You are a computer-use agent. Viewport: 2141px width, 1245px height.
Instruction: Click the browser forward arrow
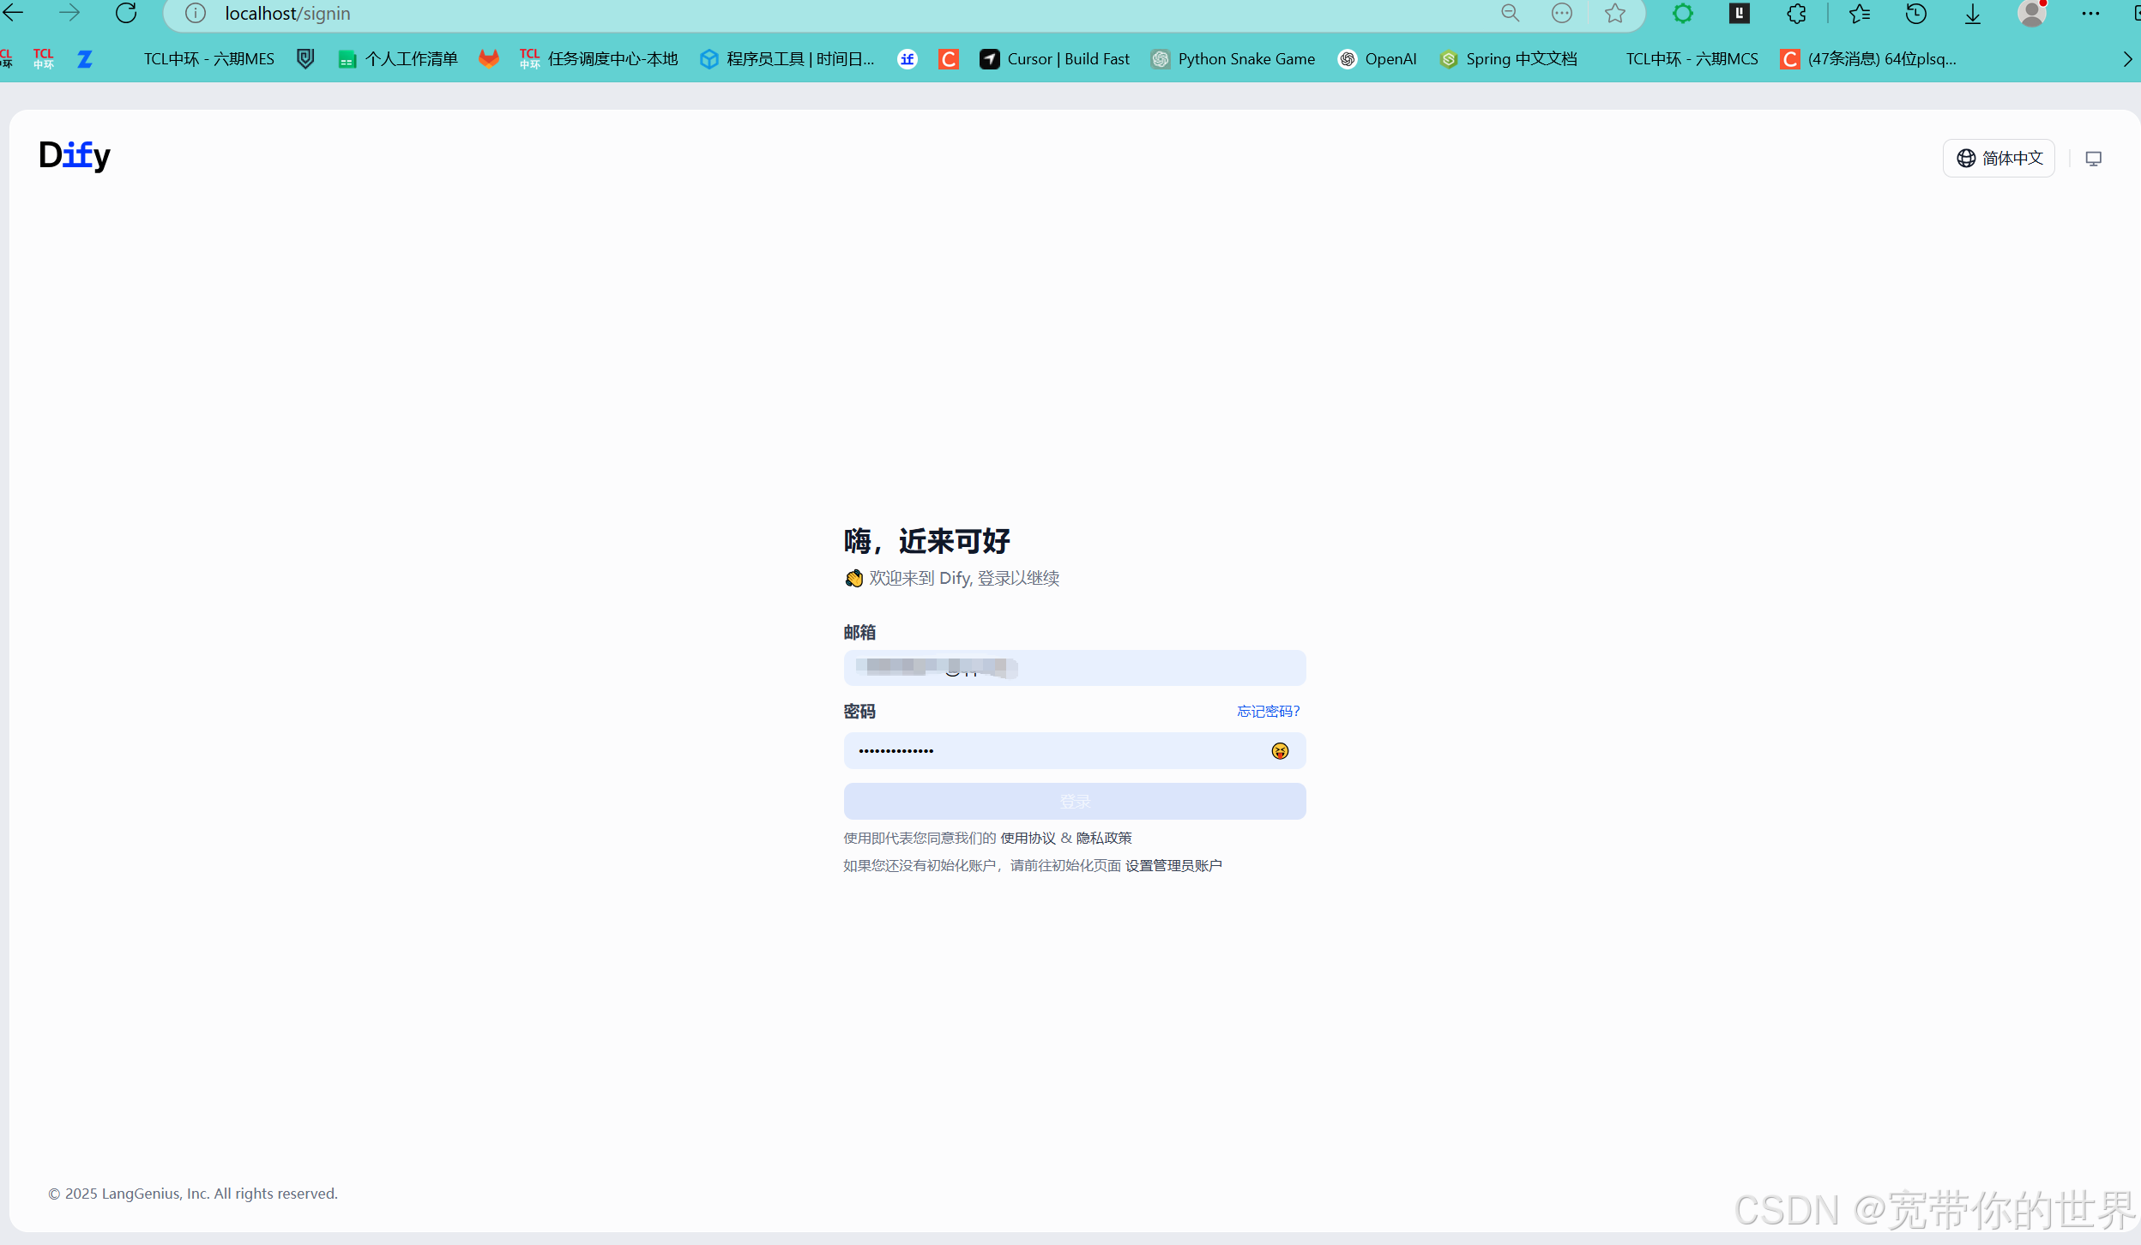point(69,13)
